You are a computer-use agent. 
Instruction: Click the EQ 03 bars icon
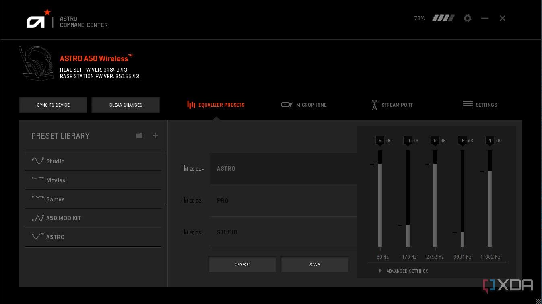coord(185,232)
